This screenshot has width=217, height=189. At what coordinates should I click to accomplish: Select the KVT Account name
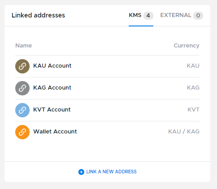(x=52, y=110)
